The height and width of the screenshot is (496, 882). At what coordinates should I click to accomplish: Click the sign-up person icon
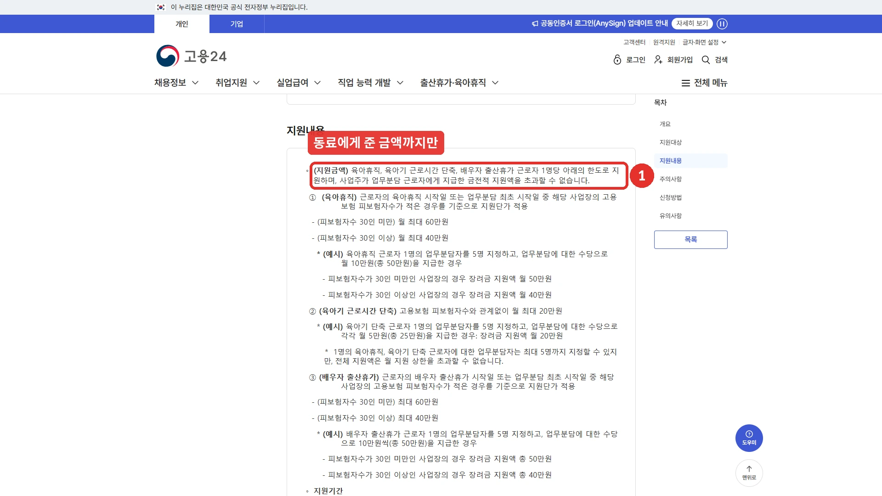(658, 60)
